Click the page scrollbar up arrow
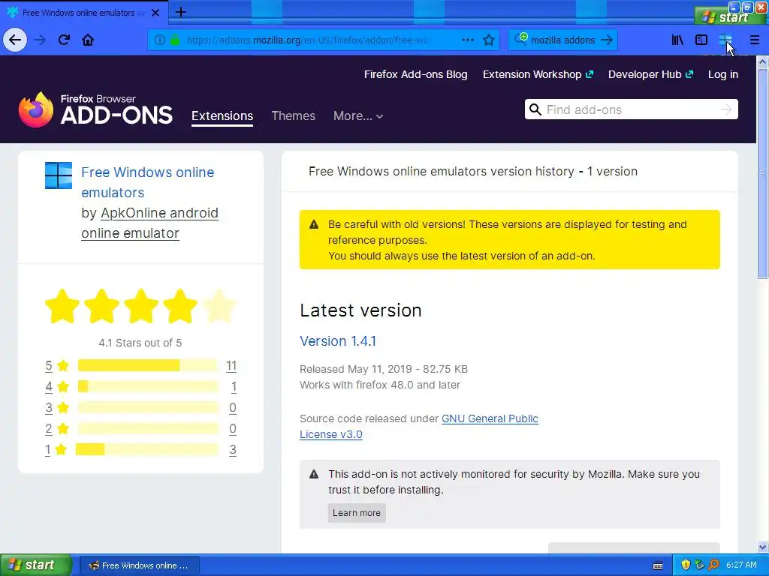 tap(762, 61)
